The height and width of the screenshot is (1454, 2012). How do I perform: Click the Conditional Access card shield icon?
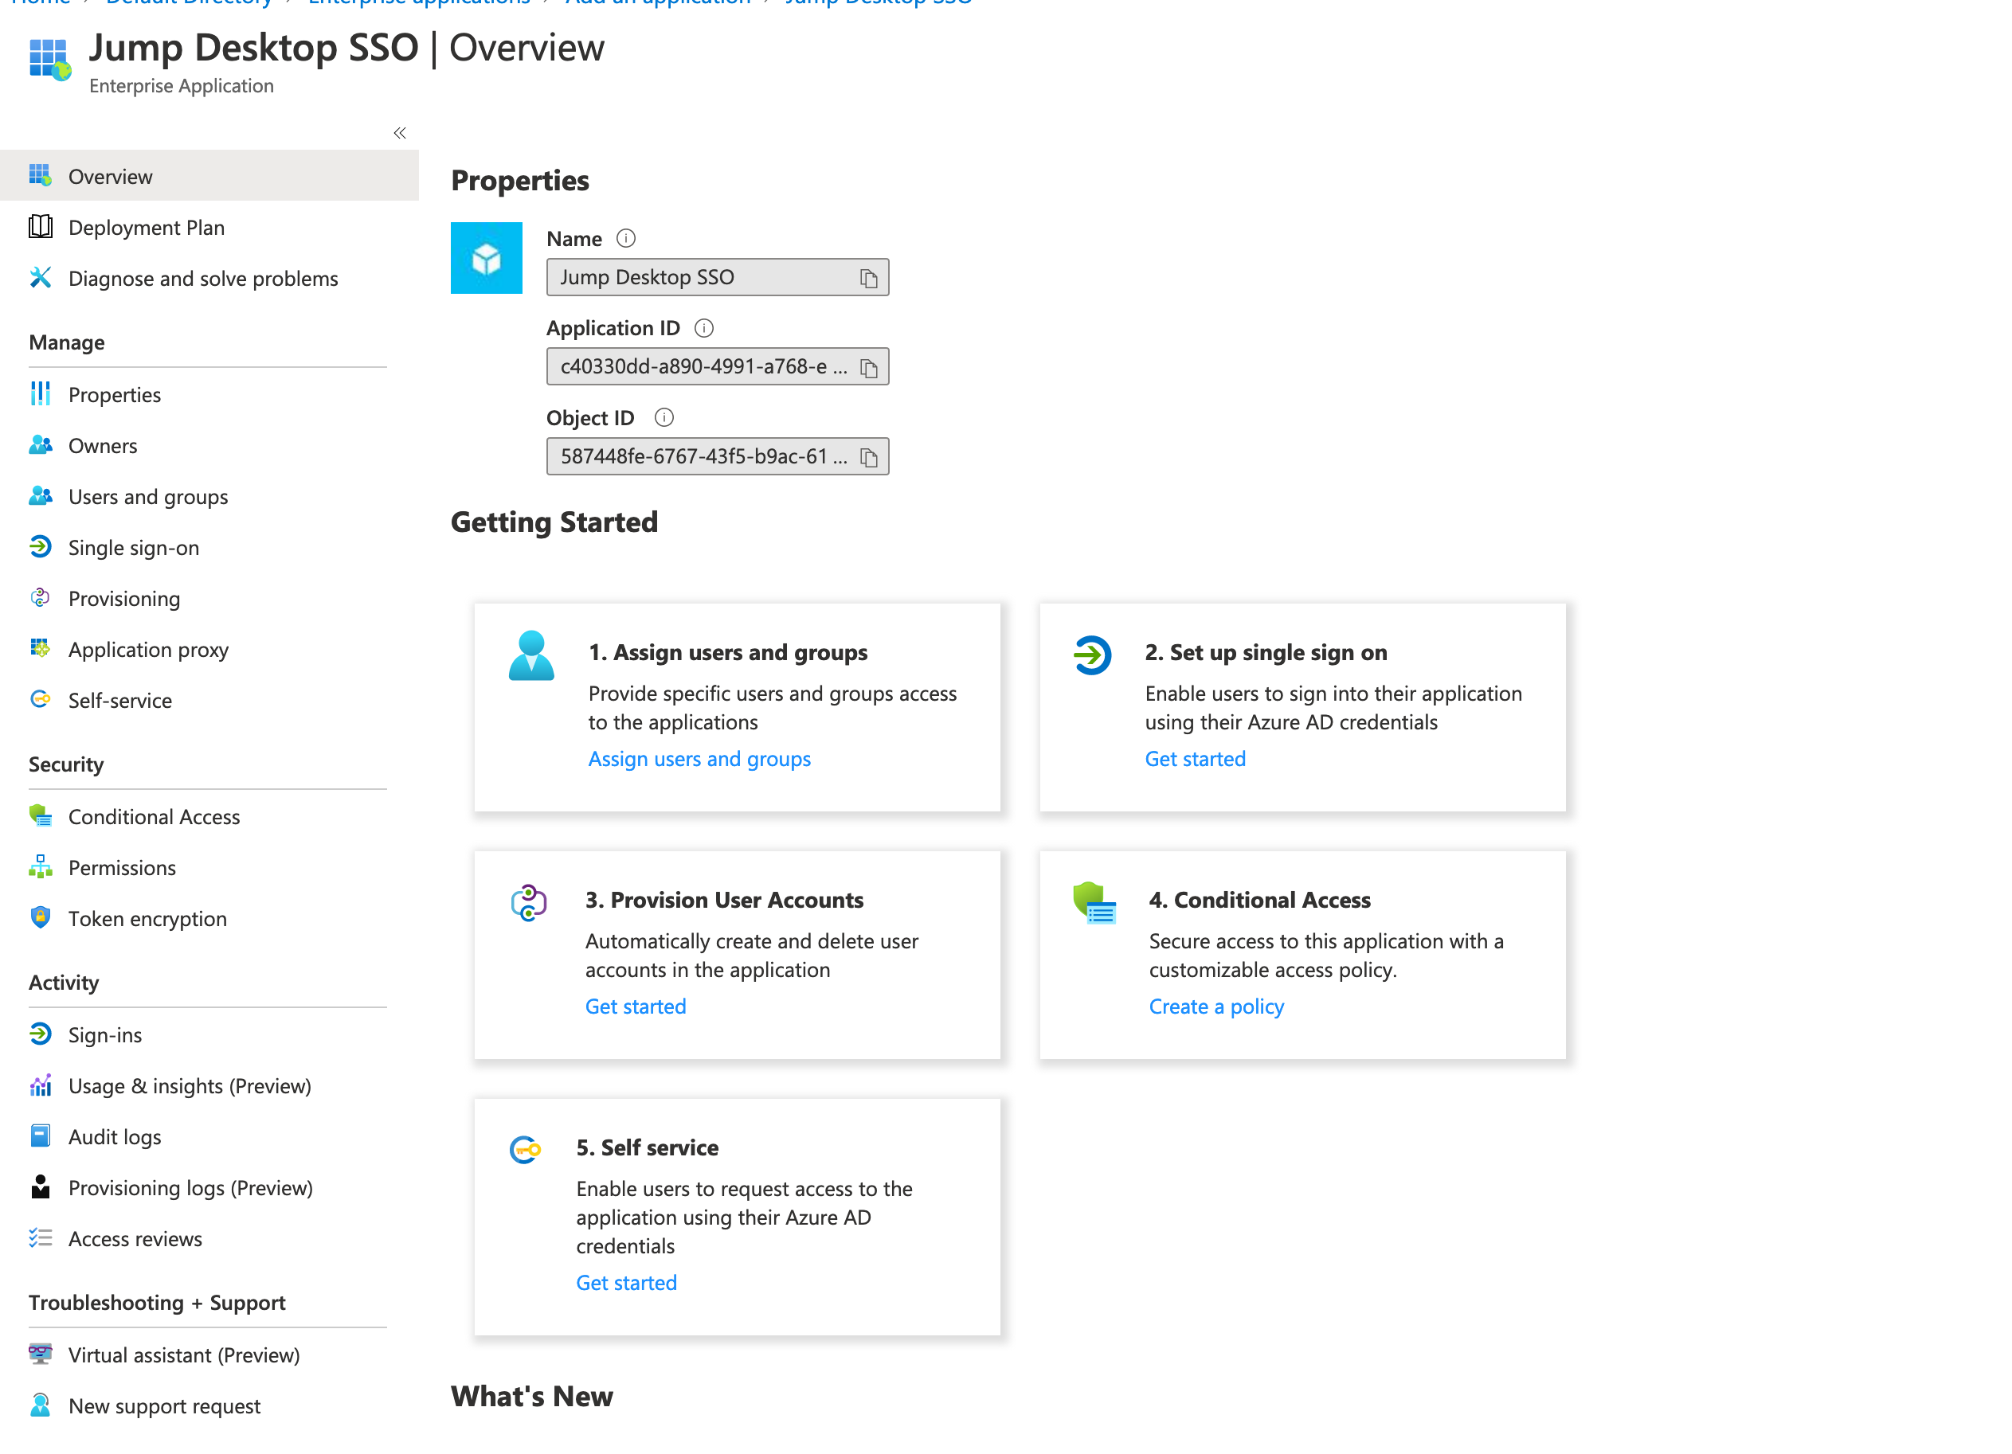(x=1094, y=903)
